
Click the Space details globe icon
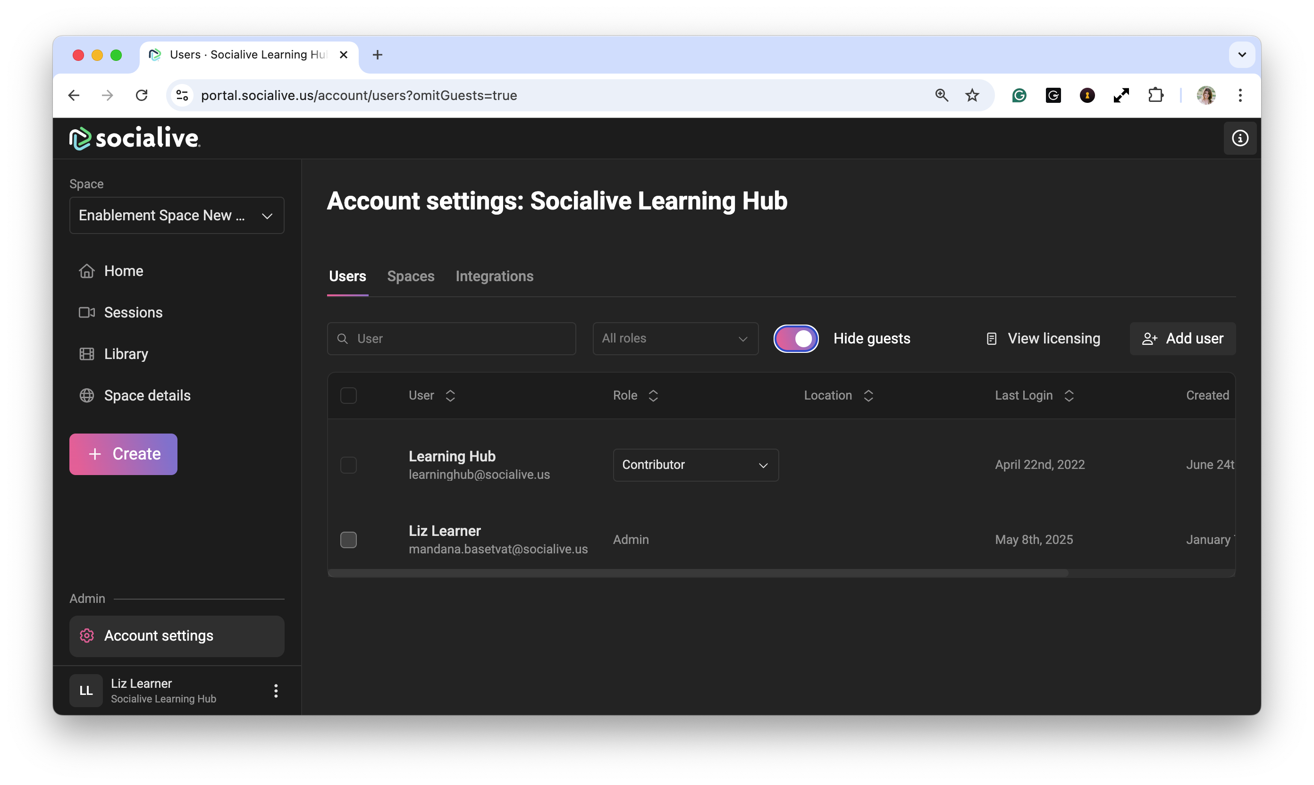coord(87,396)
